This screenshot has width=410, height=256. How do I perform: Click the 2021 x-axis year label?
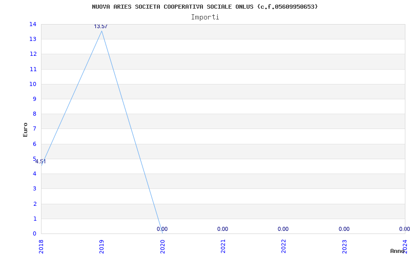point(223,247)
